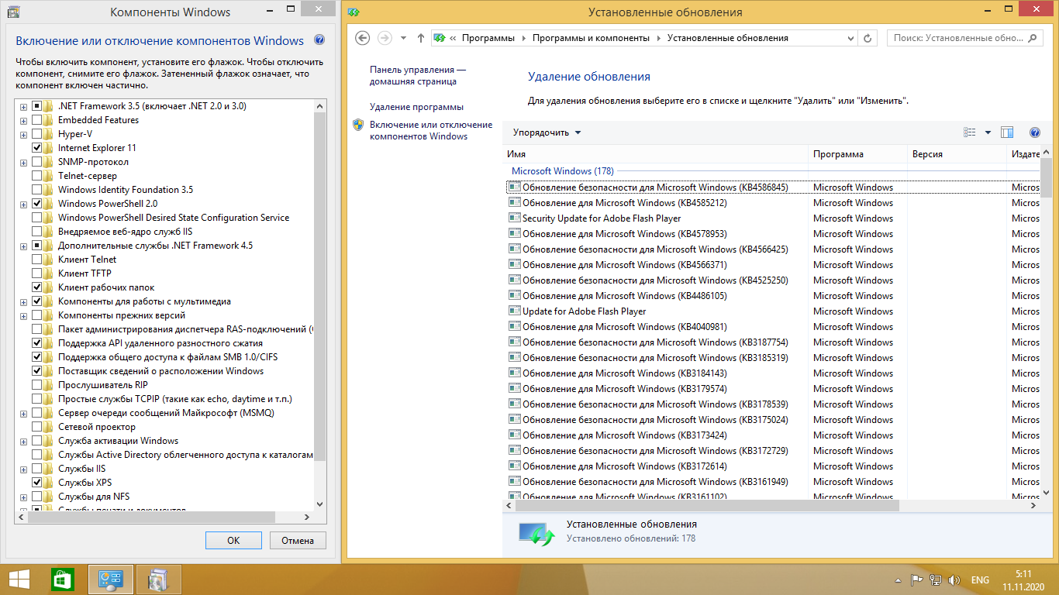Click the help icon in Компоненты Windows dialog
1059x595 pixels.
point(319,40)
